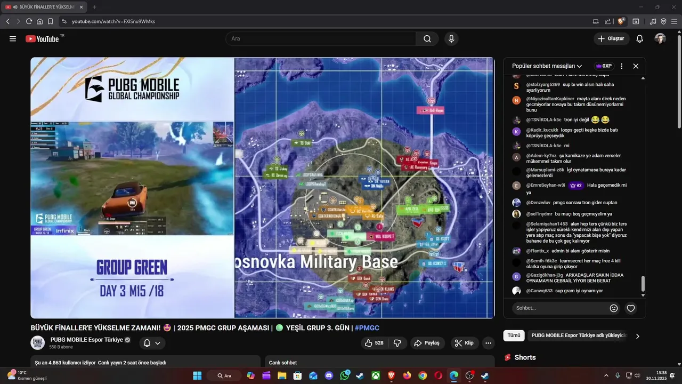Click the YouTube search input field

[321, 39]
